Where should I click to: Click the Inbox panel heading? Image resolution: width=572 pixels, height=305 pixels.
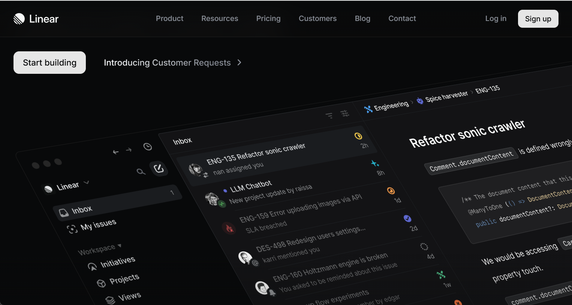[183, 141]
